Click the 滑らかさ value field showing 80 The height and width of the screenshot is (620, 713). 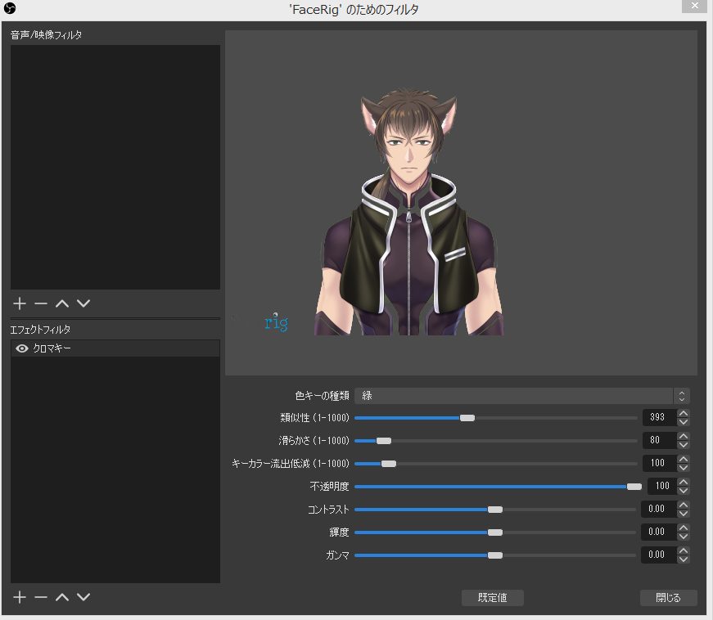[x=659, y=440]
